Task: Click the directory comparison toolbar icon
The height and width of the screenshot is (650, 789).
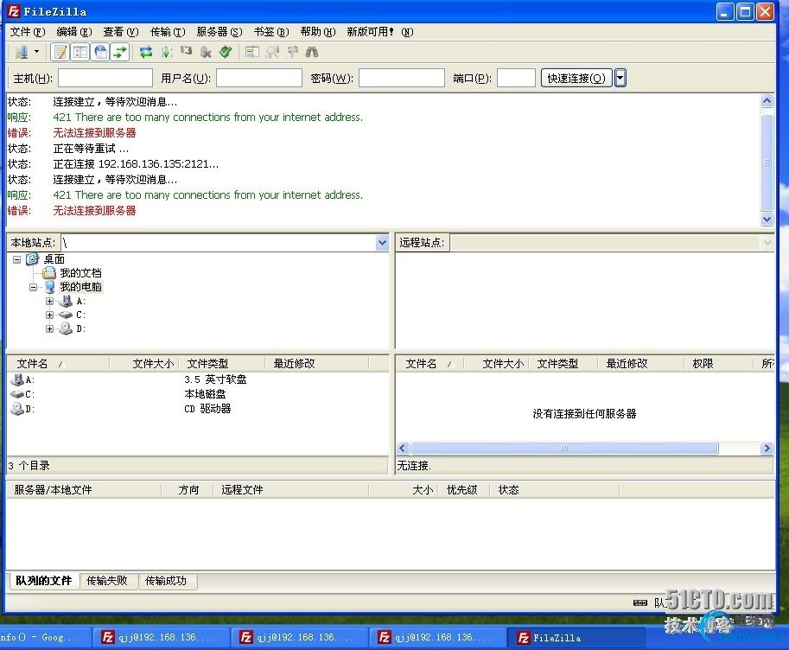Action: (272, 52)
